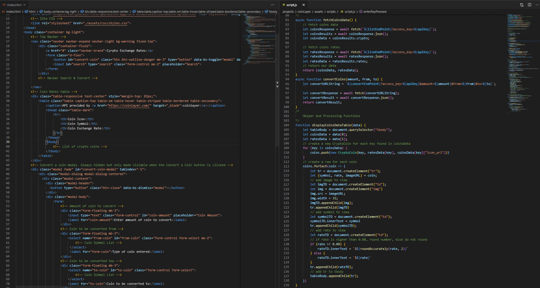Viewport: 540px width, 288px height.
Task: Switch to the script.js editor tab
Action: (x=291, y=5)
